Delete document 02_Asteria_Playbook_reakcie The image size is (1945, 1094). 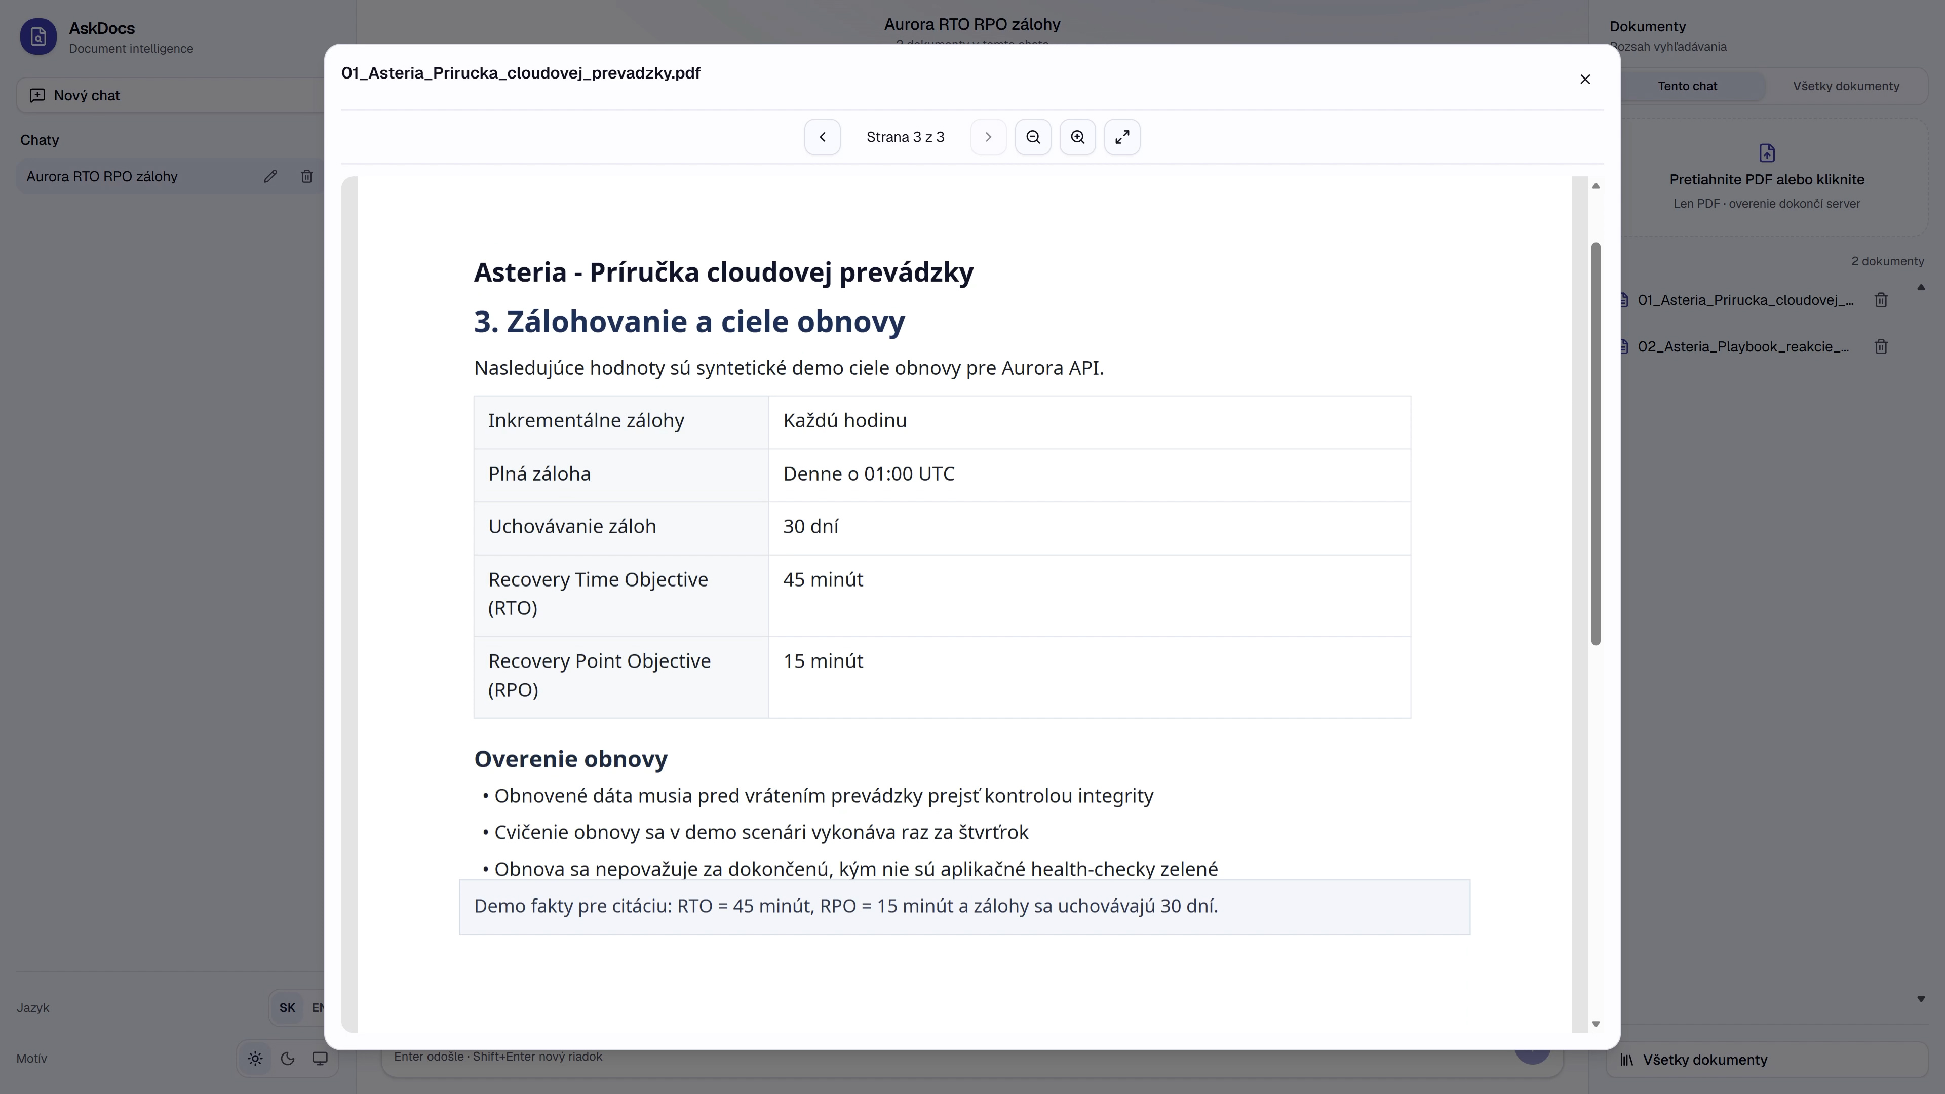pos(1881,346)
